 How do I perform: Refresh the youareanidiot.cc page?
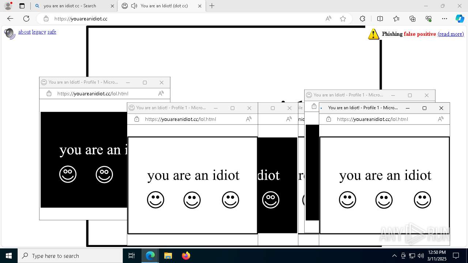[26, 19]
